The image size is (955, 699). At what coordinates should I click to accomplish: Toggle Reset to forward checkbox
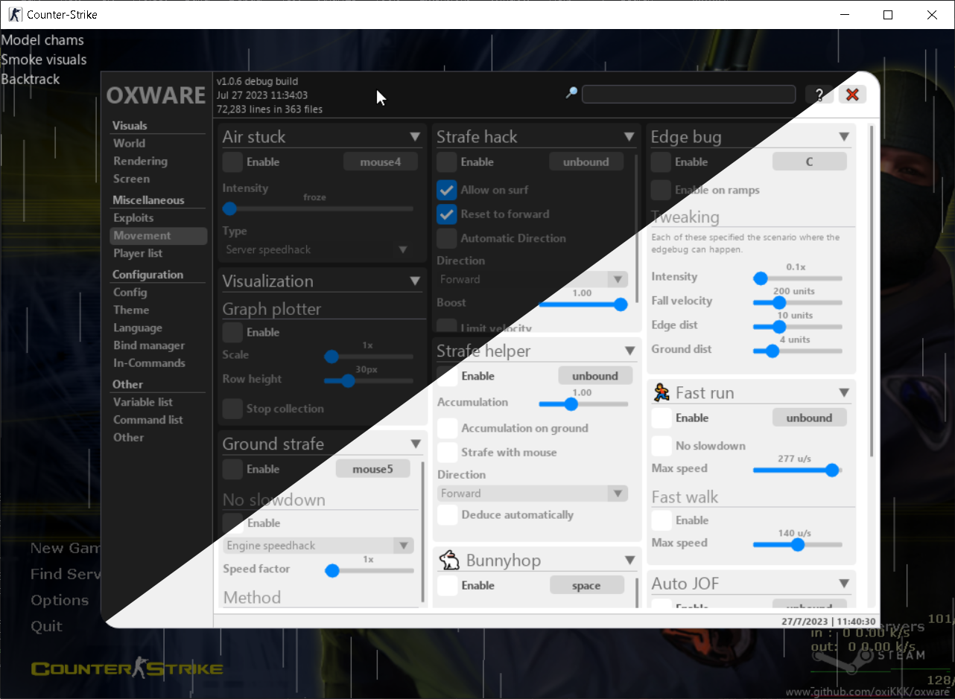[446, 214]
